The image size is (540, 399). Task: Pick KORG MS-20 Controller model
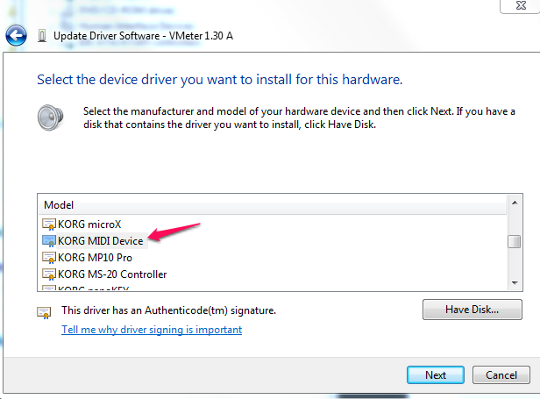click(x=112, y=274)
